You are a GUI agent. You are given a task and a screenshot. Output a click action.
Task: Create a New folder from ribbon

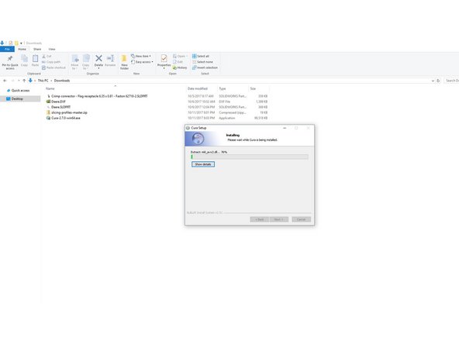click(124, 62)
